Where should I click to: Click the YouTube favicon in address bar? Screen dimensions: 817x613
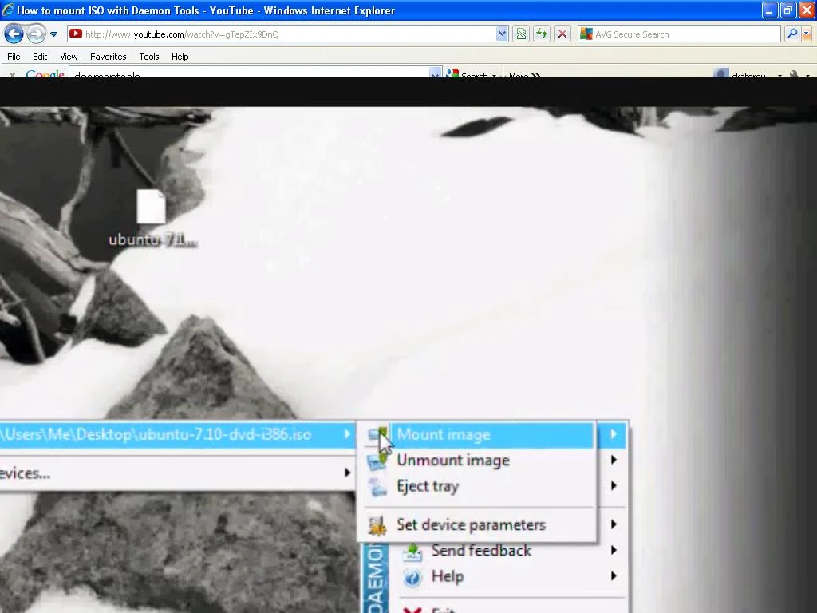tap(76, 34)
